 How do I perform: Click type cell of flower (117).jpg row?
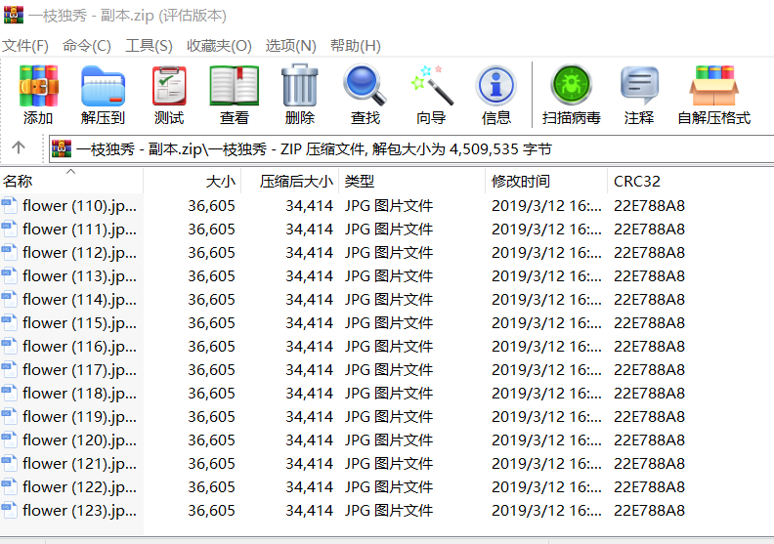coord(389,370)
